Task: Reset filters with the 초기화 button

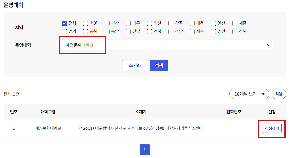Action: (x=135, y=66)
